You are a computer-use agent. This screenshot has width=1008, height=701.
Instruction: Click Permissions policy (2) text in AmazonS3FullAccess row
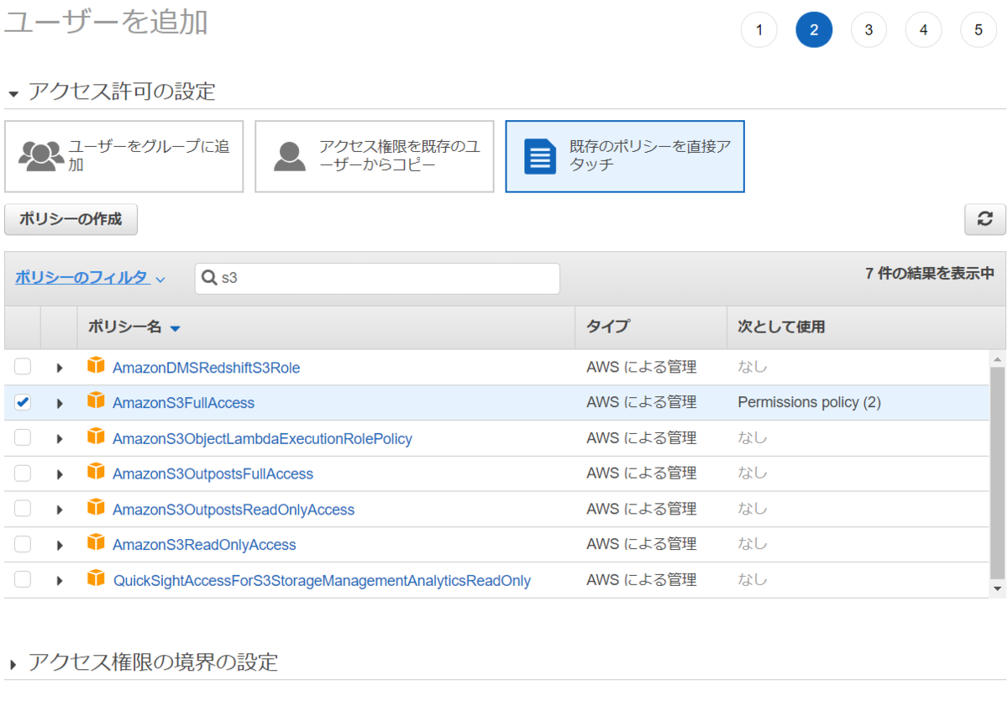[x=809, y=402]
